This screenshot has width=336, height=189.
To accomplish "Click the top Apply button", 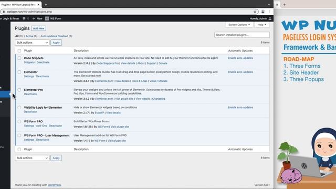I will click(56, 43).
